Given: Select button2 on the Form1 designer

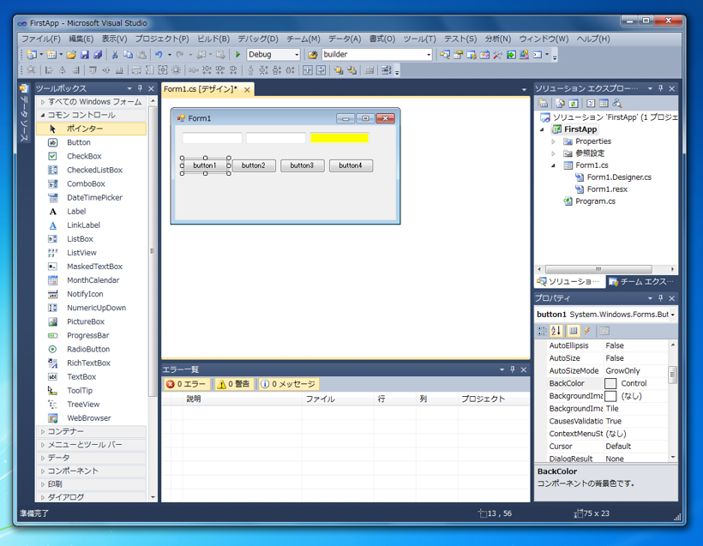Looking at the screenshot, I should coord(254,165).
